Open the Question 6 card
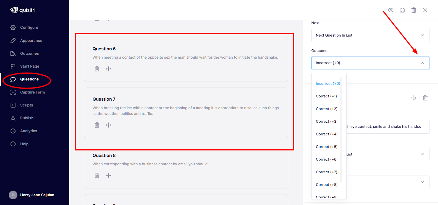 (186, 59)
